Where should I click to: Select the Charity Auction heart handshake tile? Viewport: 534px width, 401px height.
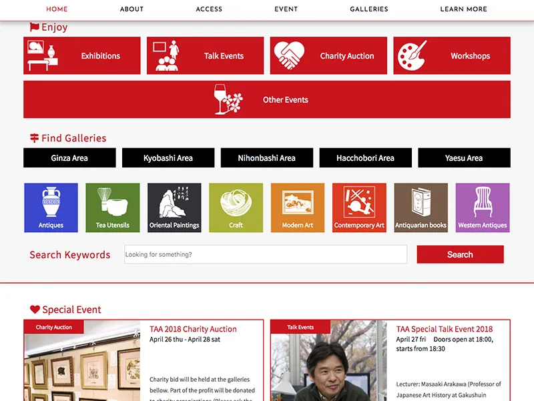(328, 55)
